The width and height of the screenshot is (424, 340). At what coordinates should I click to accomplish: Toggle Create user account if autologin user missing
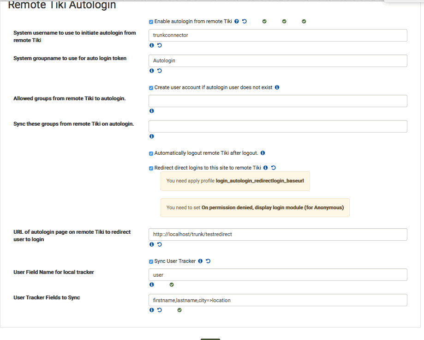coord(151,88)
